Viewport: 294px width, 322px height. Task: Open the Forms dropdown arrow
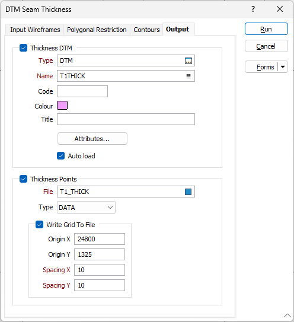point(283,67)
